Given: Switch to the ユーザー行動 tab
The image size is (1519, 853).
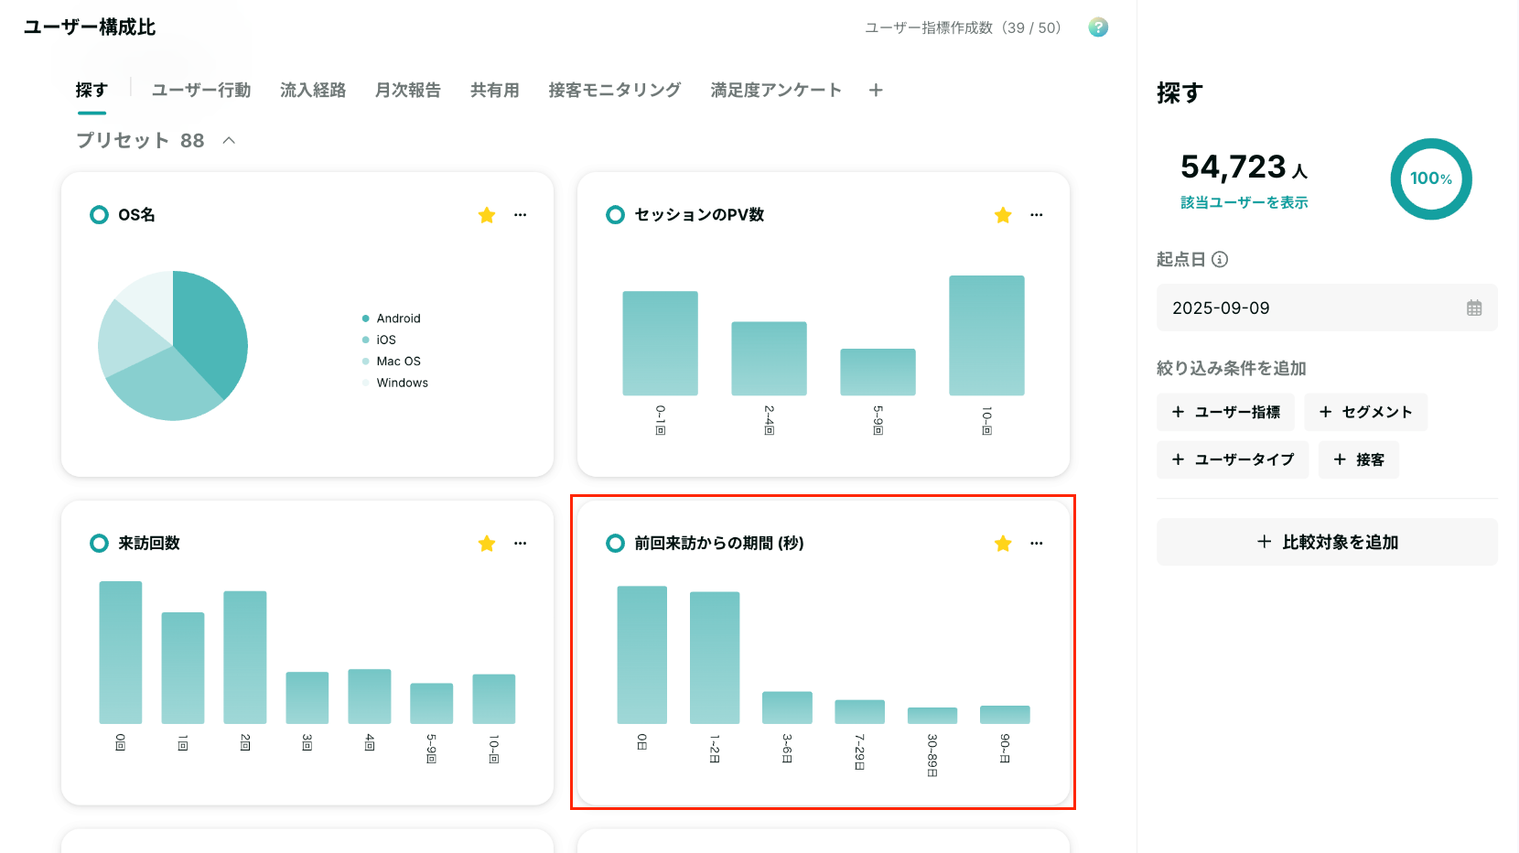Looking at the screenshot, I should pyautogui.click(x=201, y=90).
